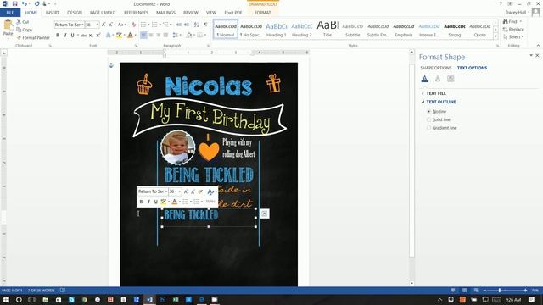Switch to Shape Options in Format Shape
The height and width of the screenshot is (305, 543).
pos(435,68)
